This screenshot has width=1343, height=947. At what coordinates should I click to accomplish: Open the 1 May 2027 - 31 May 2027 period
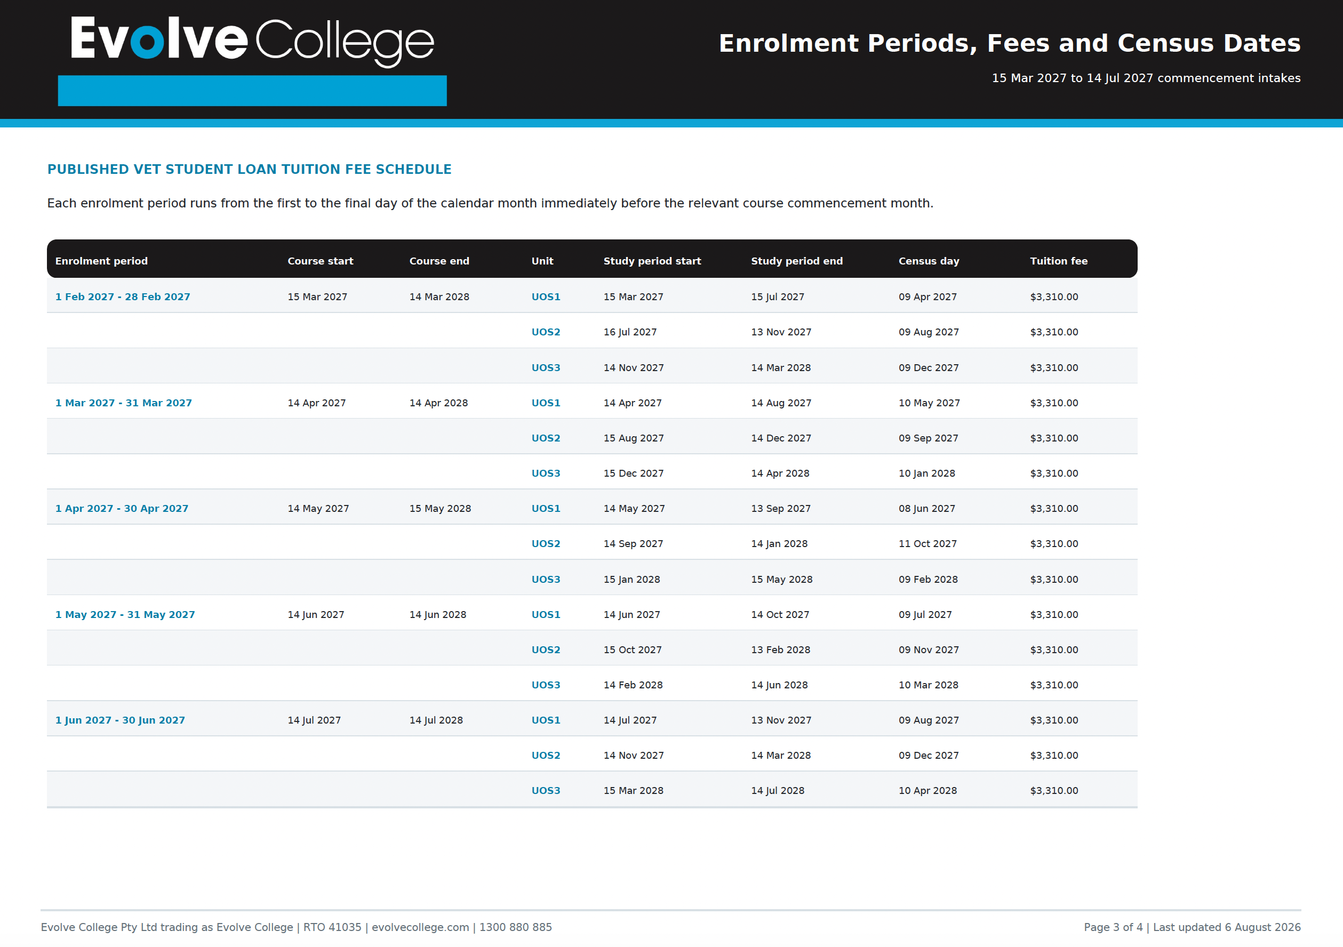point(125,614)
